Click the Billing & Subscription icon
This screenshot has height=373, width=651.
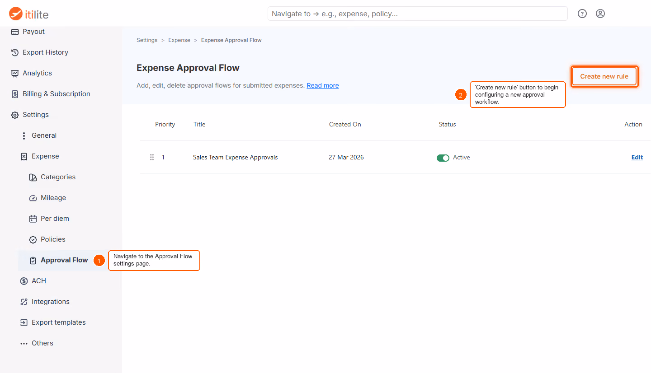(x=15, y=94)
